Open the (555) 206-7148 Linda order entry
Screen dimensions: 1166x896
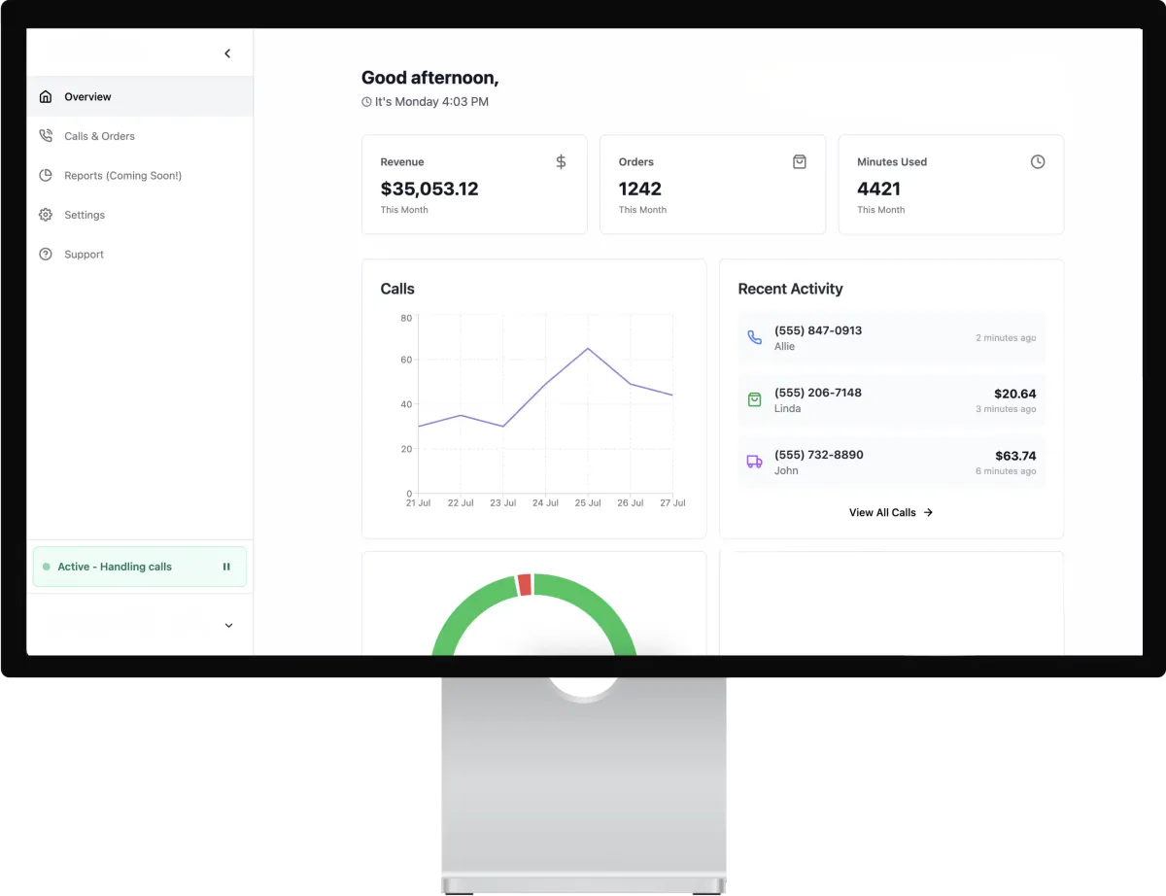click(x=892, y=400)
